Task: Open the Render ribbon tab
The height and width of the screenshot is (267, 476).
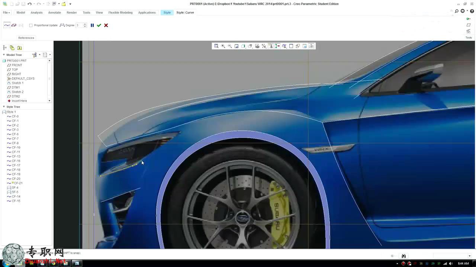Action: click(72, 13)
